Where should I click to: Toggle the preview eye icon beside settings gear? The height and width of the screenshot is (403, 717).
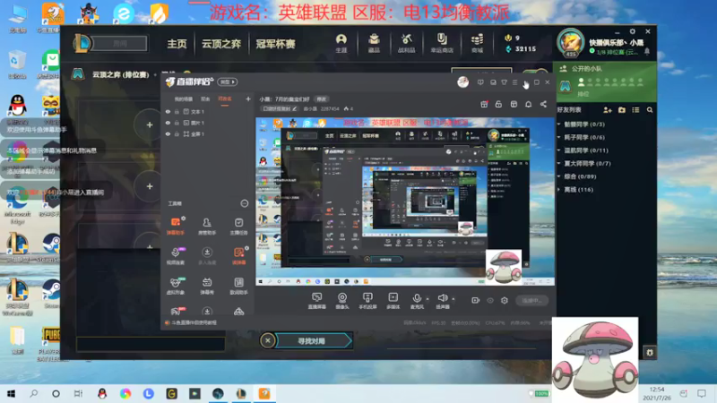(489, 300)
